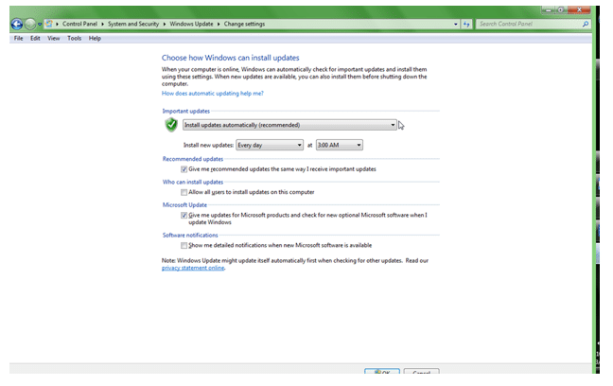Open the Install updates automatically dropdown
This screenshot has height=386, width=613.
pyautogui.click(x=289, y=125)
